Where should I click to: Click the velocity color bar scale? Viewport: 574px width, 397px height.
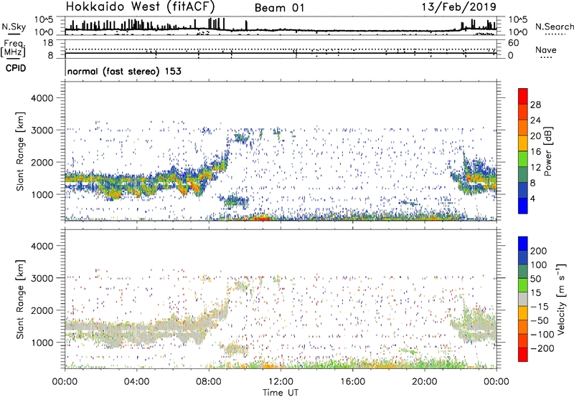523,299
